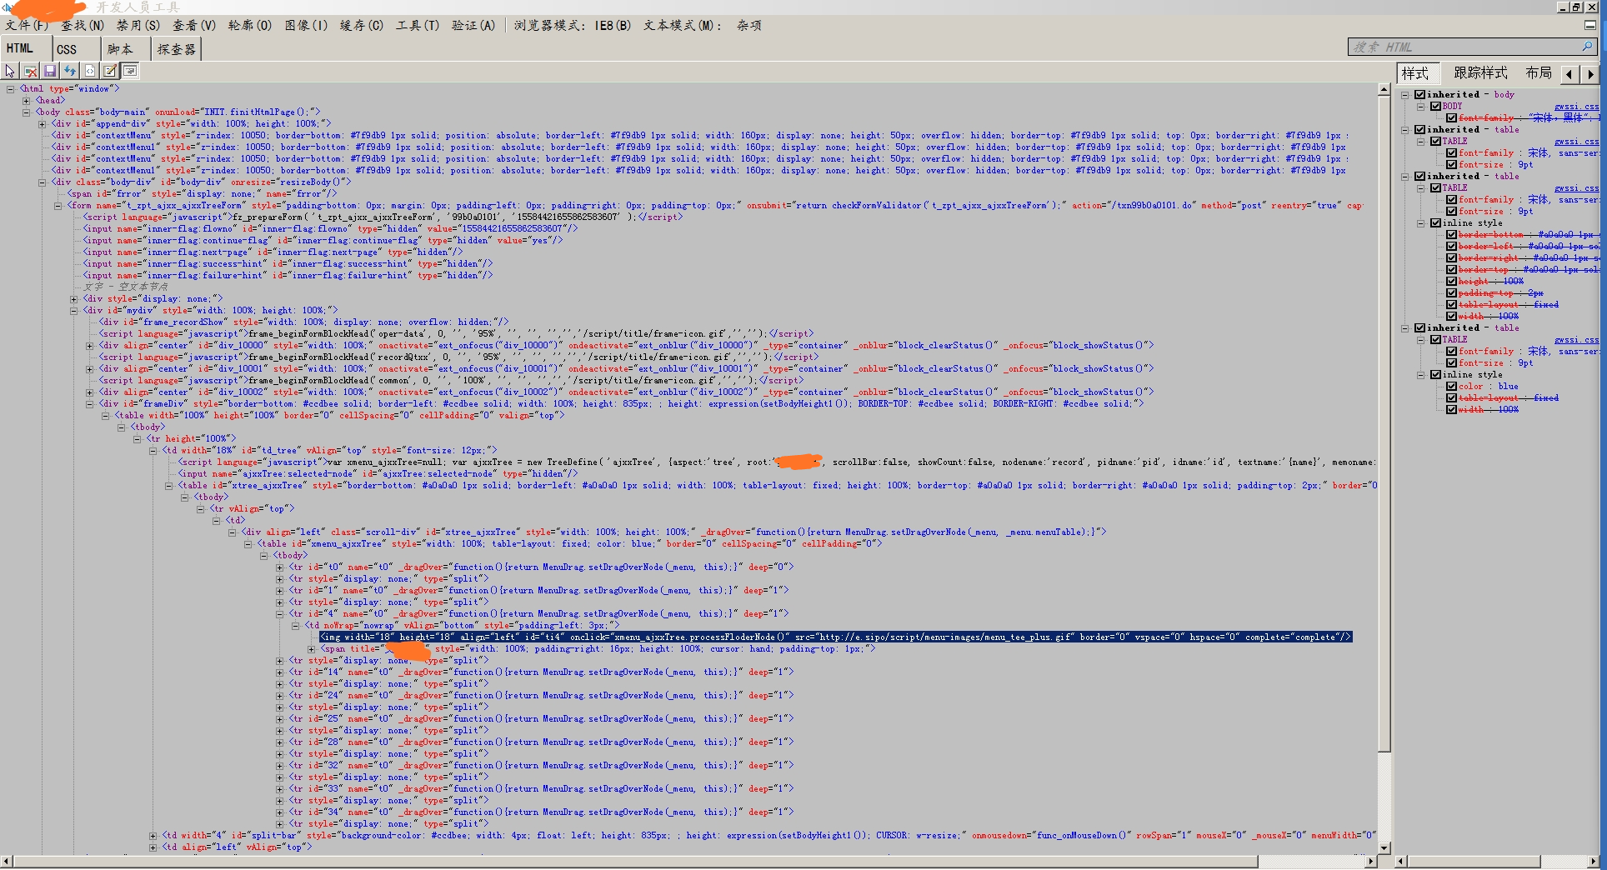Open the 查找(N) menu
This screenshot has height=870, width=1607.
tap(83, 26)
